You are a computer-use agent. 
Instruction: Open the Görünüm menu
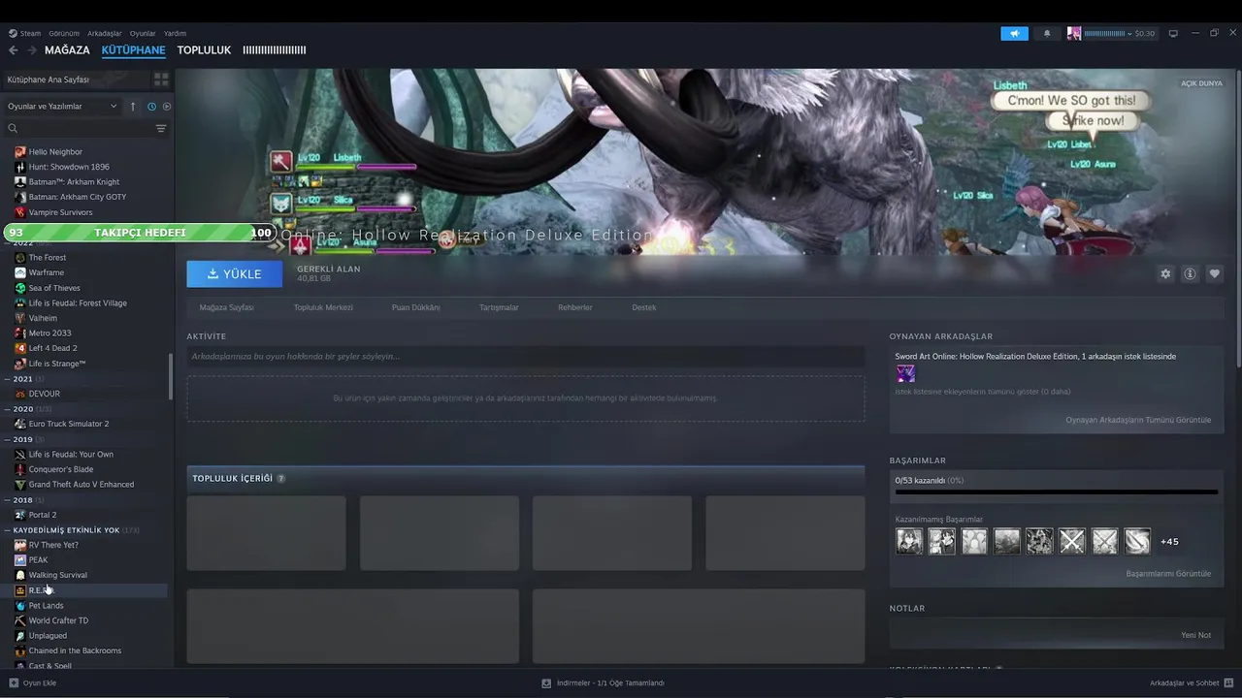64,33
